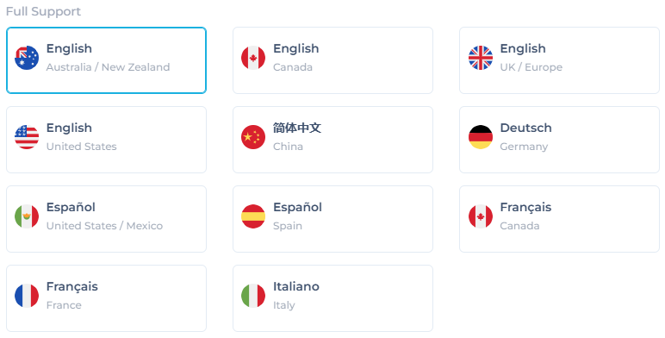
Task: Select English Australia / New Zealand option
Action: (107, 60)
